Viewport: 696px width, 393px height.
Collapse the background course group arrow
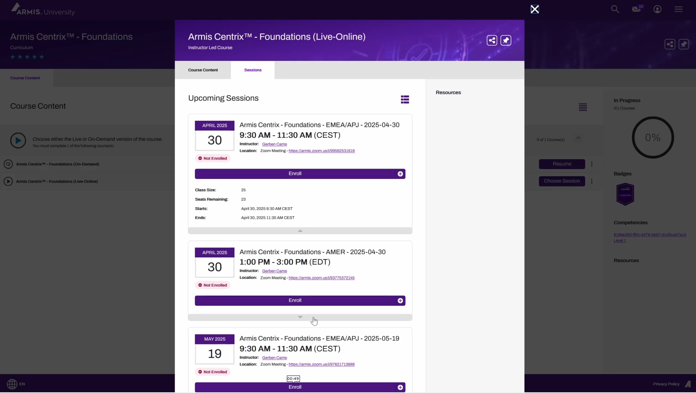(x=578, y=138)
